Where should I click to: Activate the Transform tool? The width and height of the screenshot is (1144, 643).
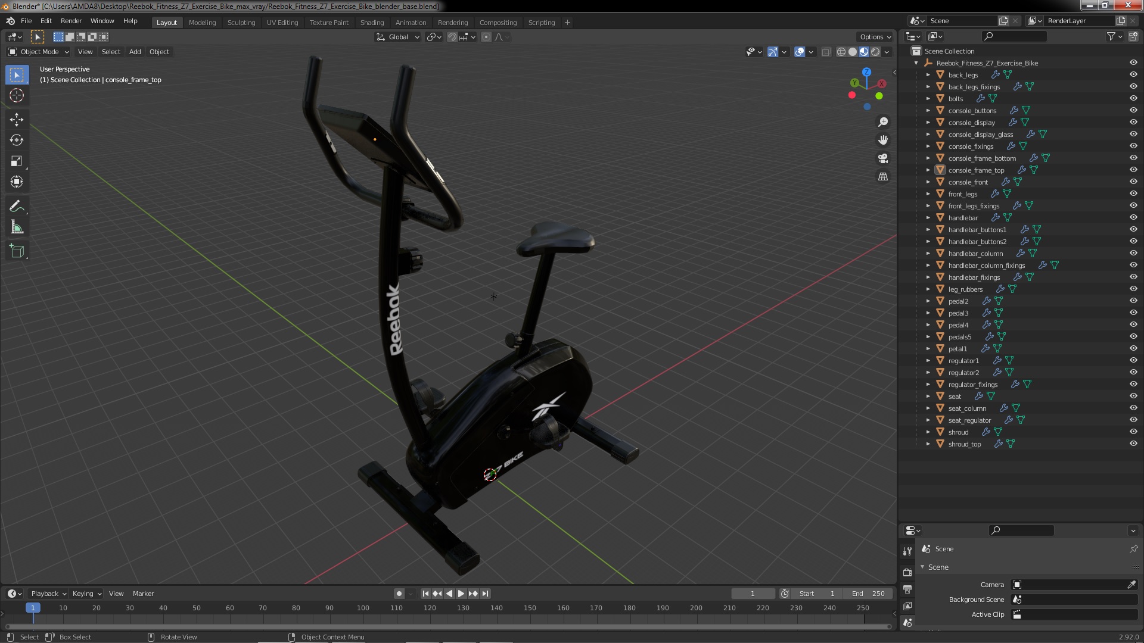coord(17,182)
